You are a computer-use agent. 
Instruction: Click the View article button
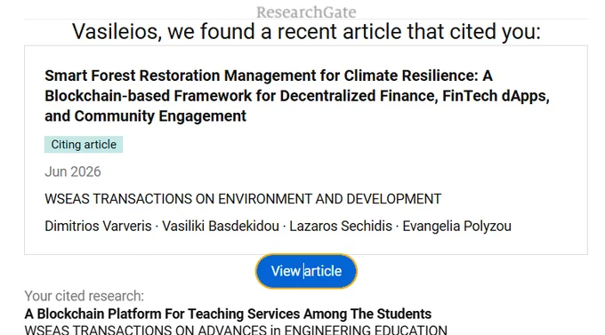pos(306,271)
